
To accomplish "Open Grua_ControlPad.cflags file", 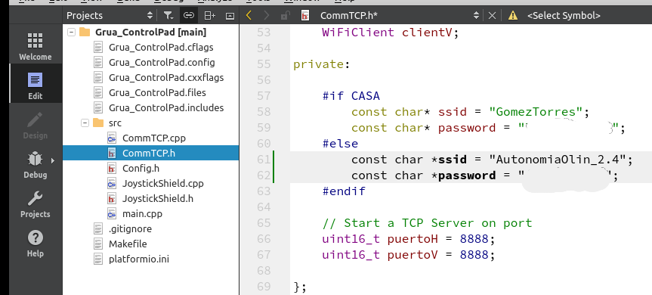I will click(x=161, y=48).
